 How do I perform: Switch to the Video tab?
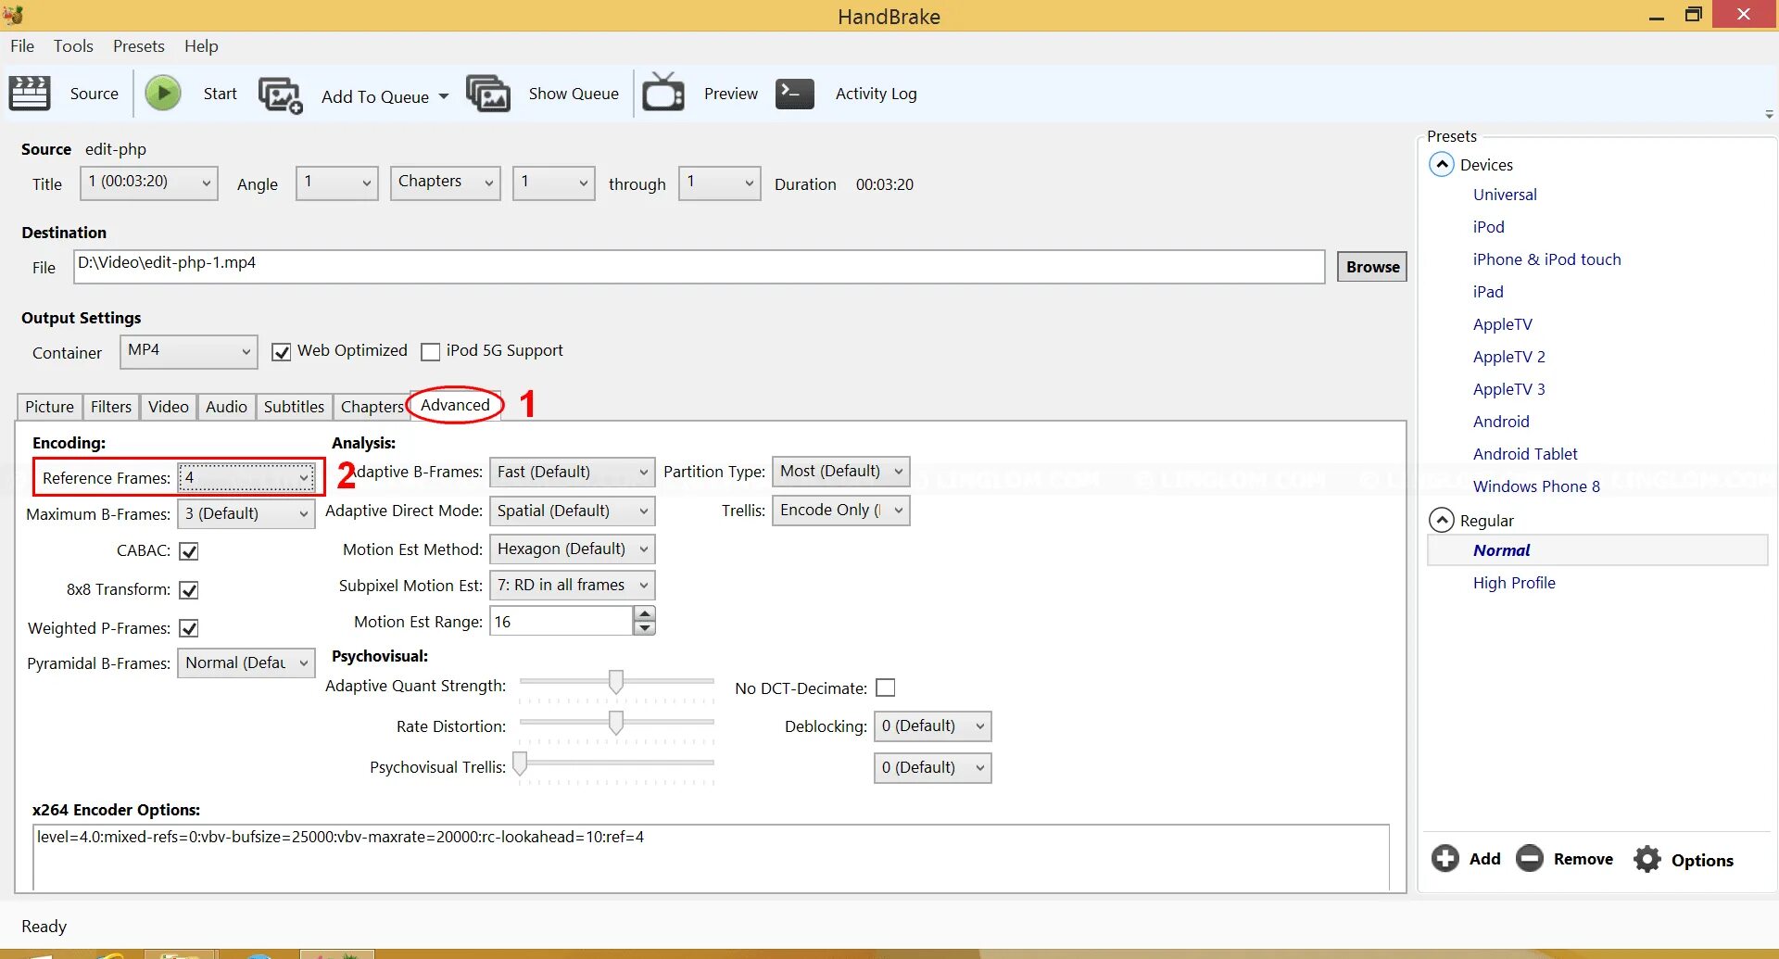pyautogui.click(x=169, y=407)
